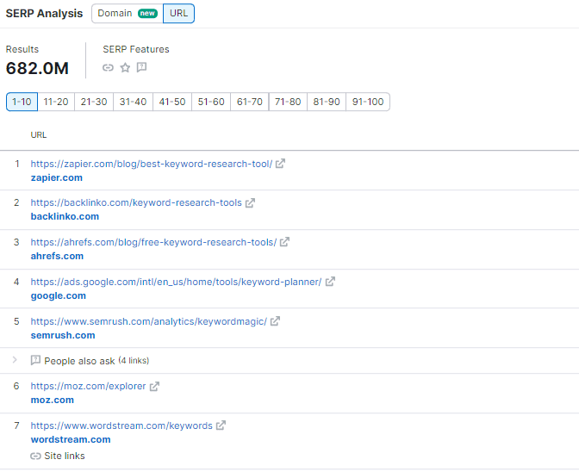This screenshot has height=472, width=579.
Task: Open external link icon for zapier.com URL
Action: coord(280,163)
